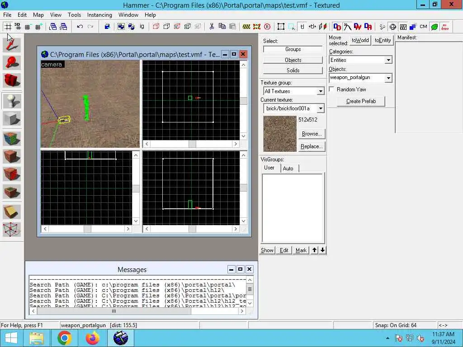Image resolution: width=463 pixels, height=347 pixels.
Task: Click the brickfloor001a texture preview
Action: (x=279, y=134)
